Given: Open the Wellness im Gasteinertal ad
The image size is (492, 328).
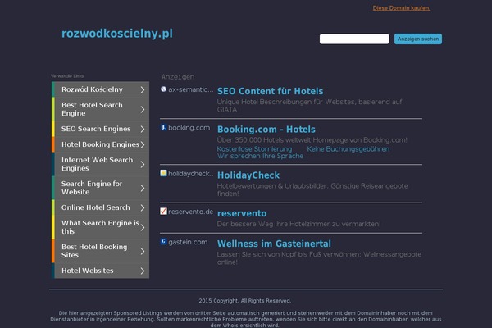Looking at the screenshot, I should point(274,244).
